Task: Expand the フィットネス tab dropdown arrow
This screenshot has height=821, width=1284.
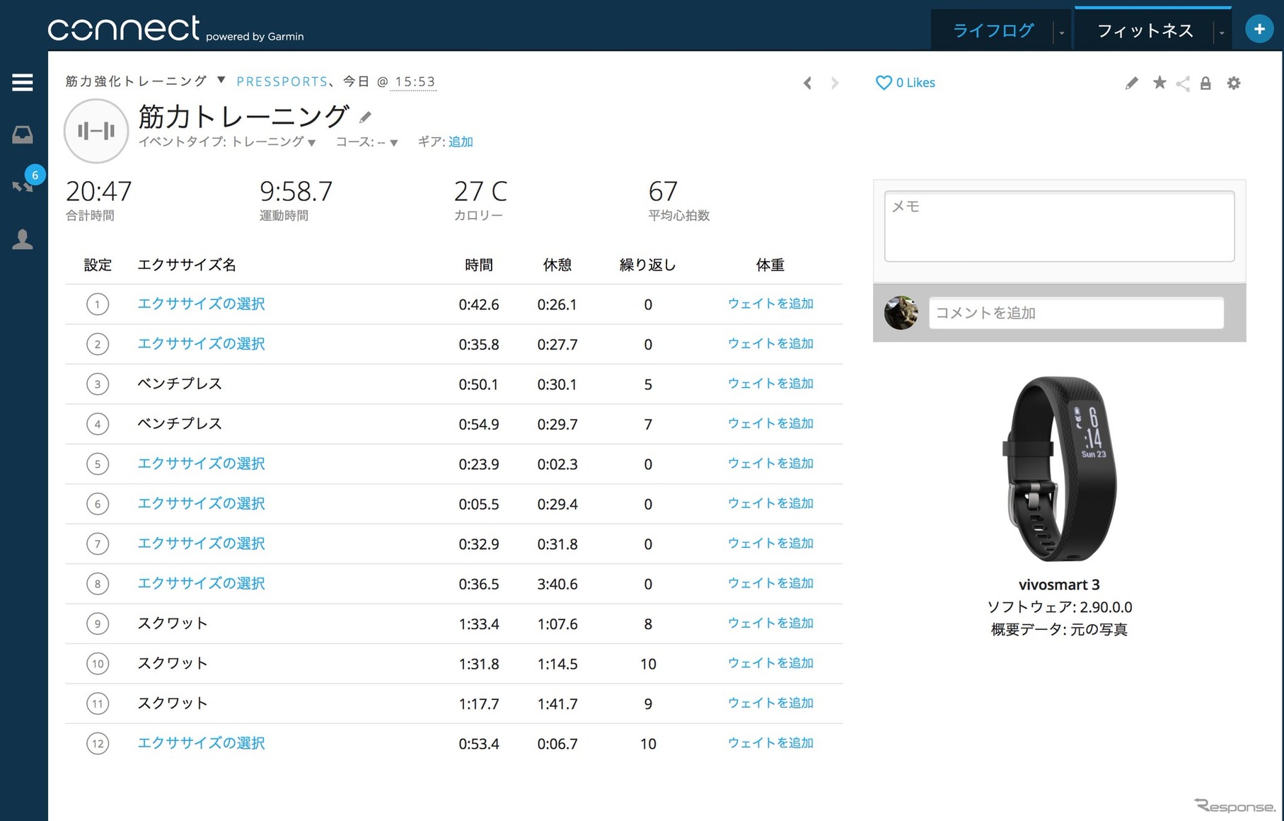Action: pos(1221,33)
